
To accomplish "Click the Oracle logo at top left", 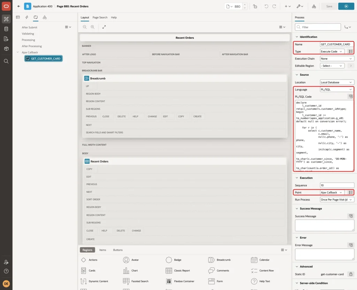I will [x=6, y=6].
